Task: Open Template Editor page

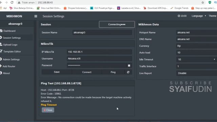Action: 12,52
